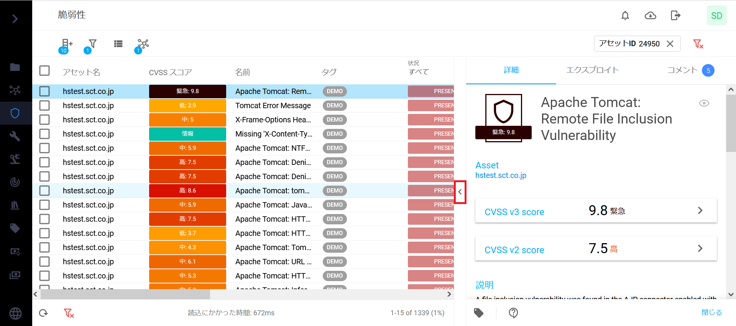Viewport: 736px width, 326px height.
Task: Tick the select-all checkbox in the table header
Action: click(x=44, y=71)
